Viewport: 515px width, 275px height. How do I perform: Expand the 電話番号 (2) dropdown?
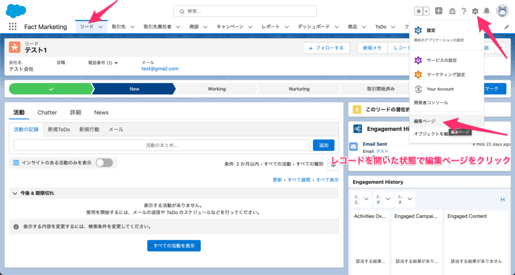116,63
